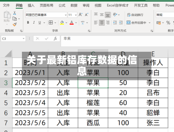
Task: Open the 帮助 tab
Action: point(156,5)
